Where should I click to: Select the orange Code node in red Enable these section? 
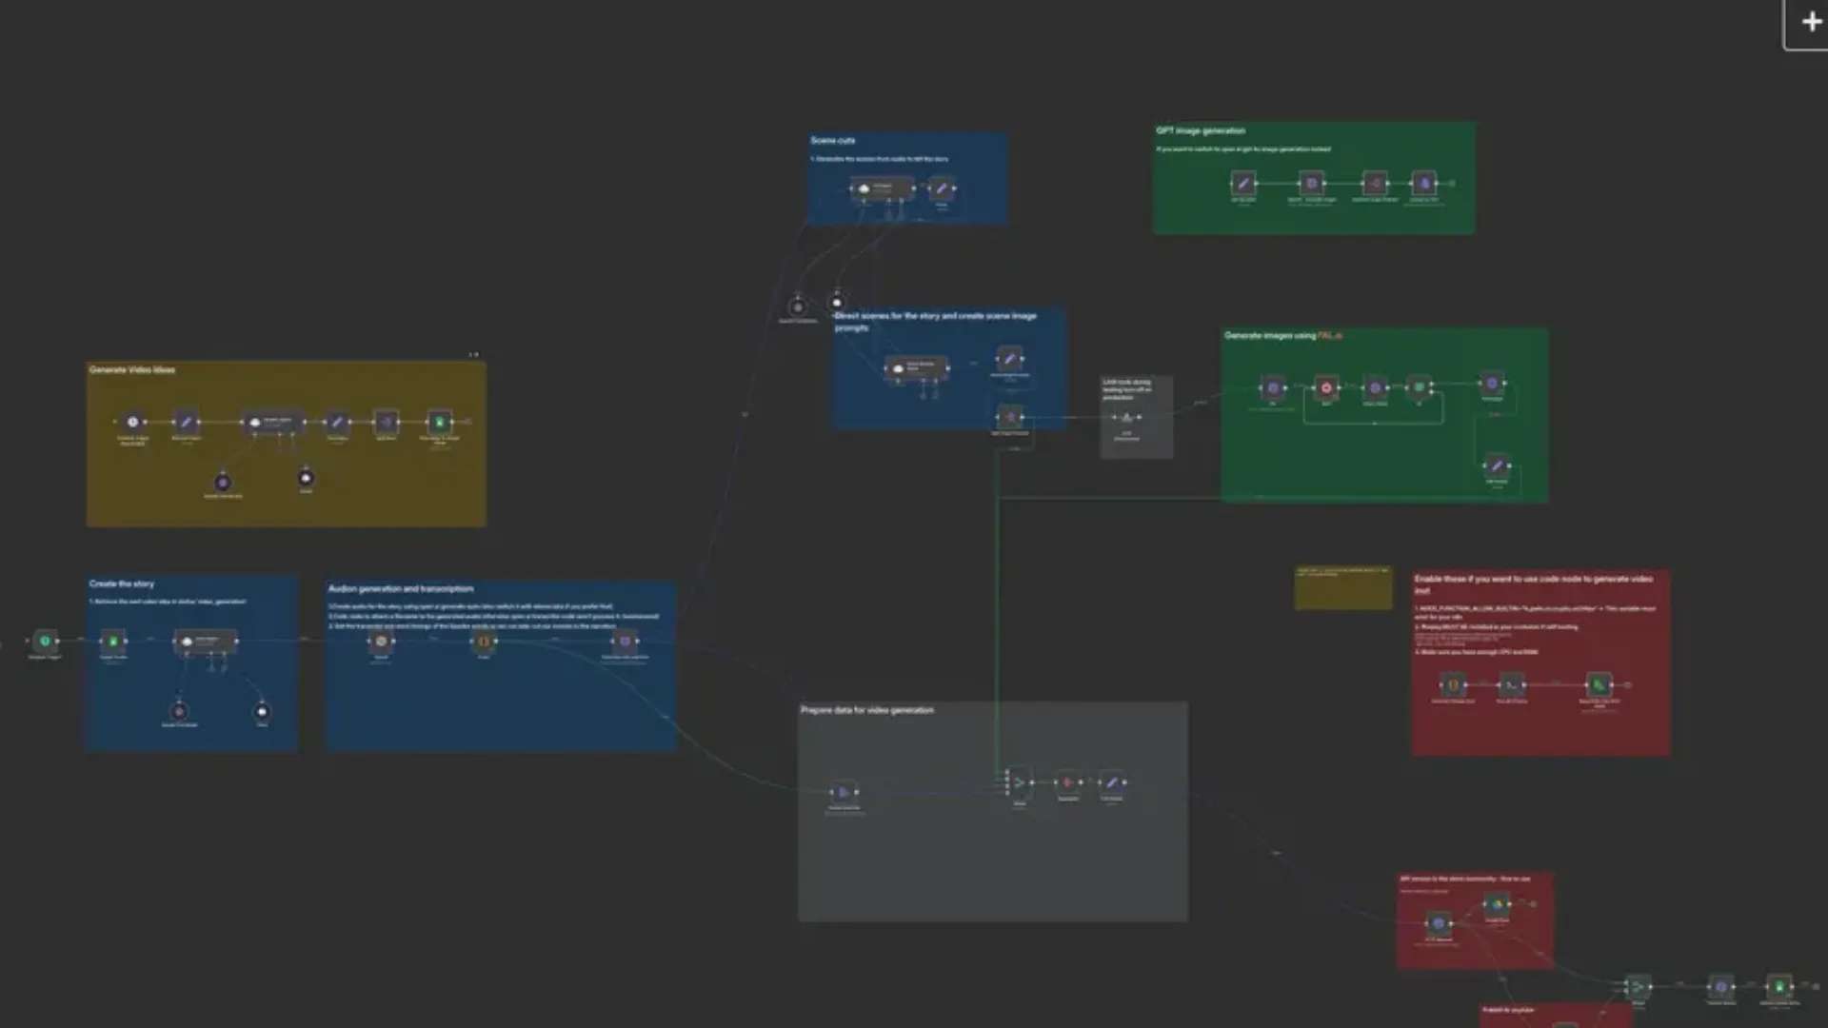[1453, 684]
